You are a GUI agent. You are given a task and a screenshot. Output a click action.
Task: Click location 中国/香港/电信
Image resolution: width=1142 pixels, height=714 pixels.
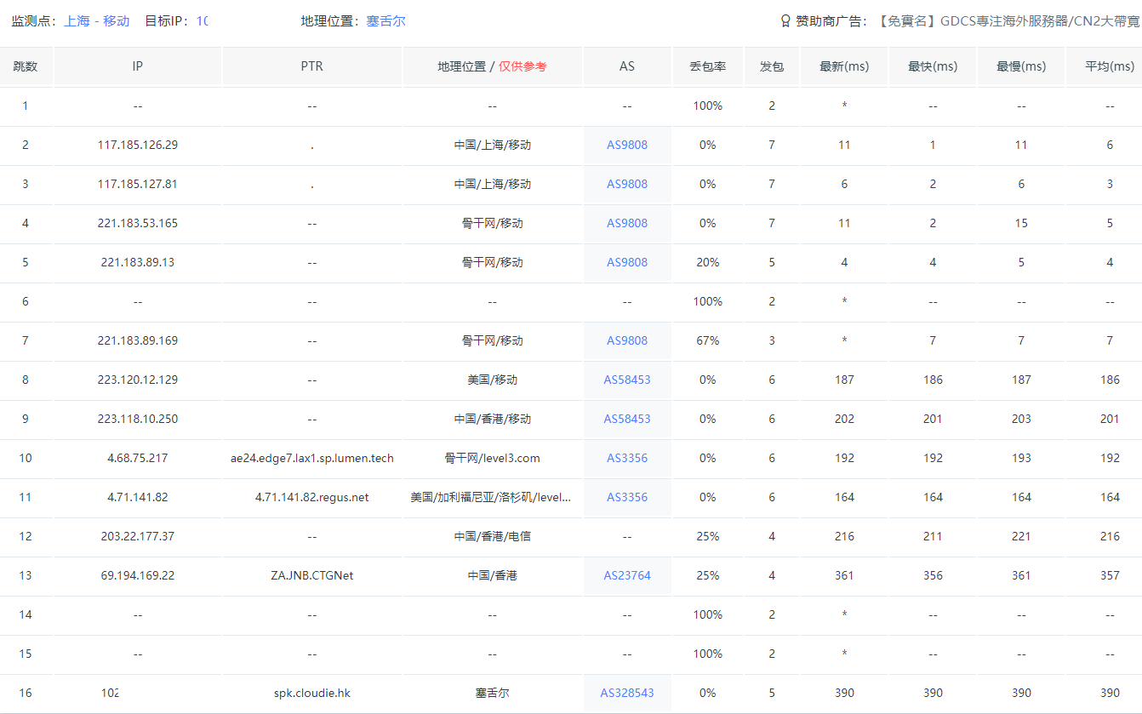pos(492,536)
